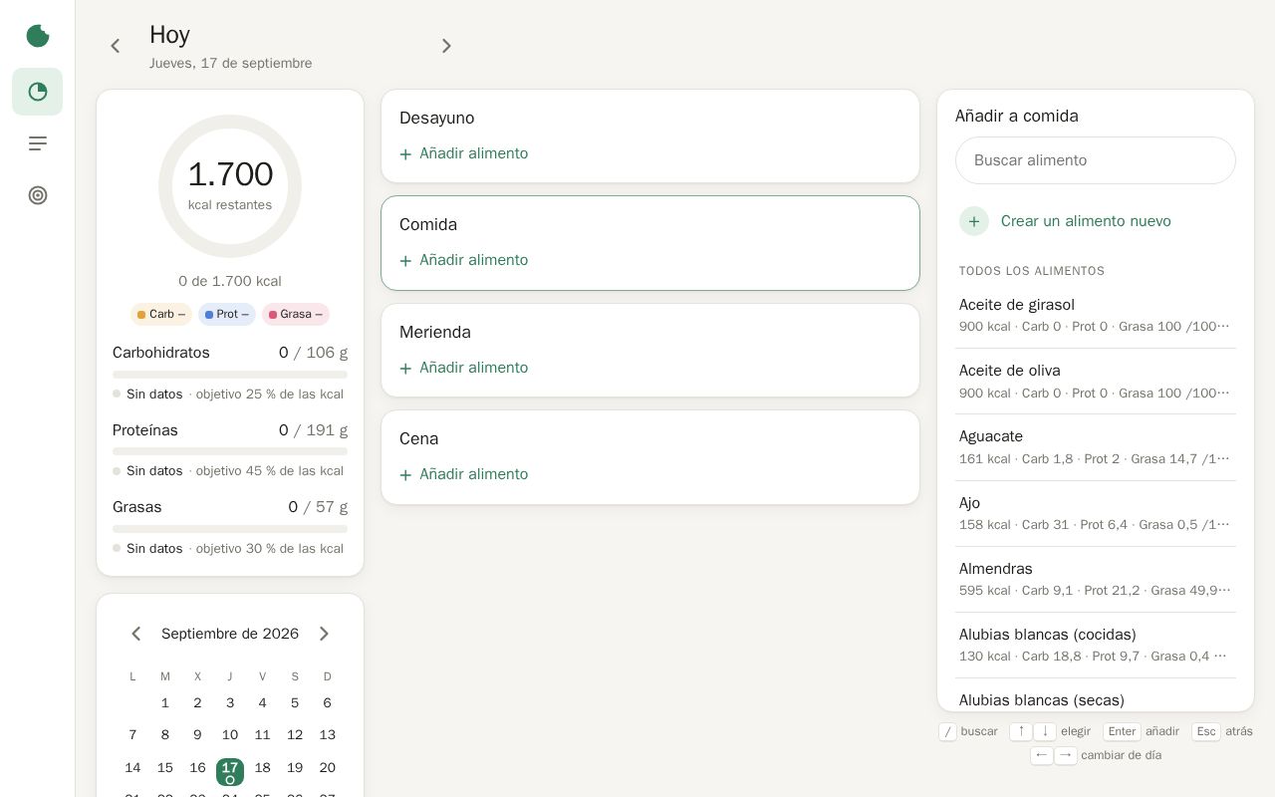This screenshot has height=797, width=1275.
Task: Click the Carbohidratos progress bar
Action: [x=230, y=375]
